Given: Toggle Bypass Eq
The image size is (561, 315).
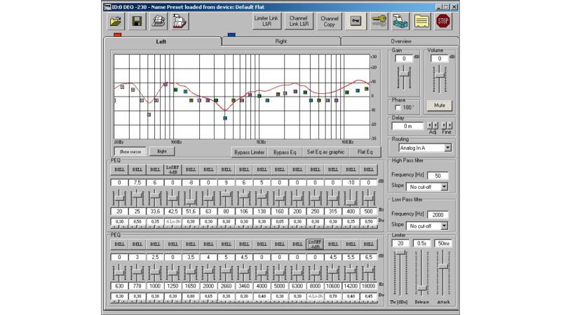Looking at the screenshot, I should 285,152.
